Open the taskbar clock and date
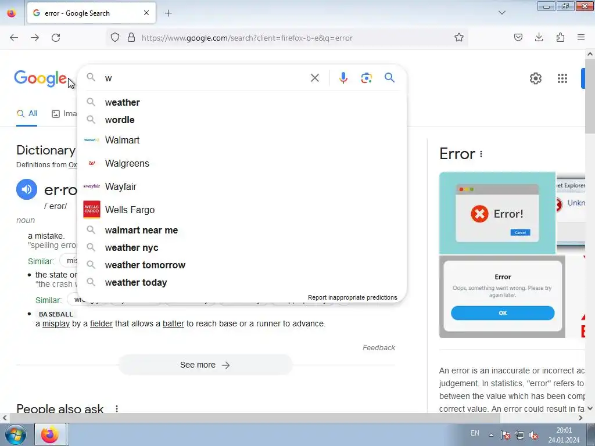 click(564, 435)
